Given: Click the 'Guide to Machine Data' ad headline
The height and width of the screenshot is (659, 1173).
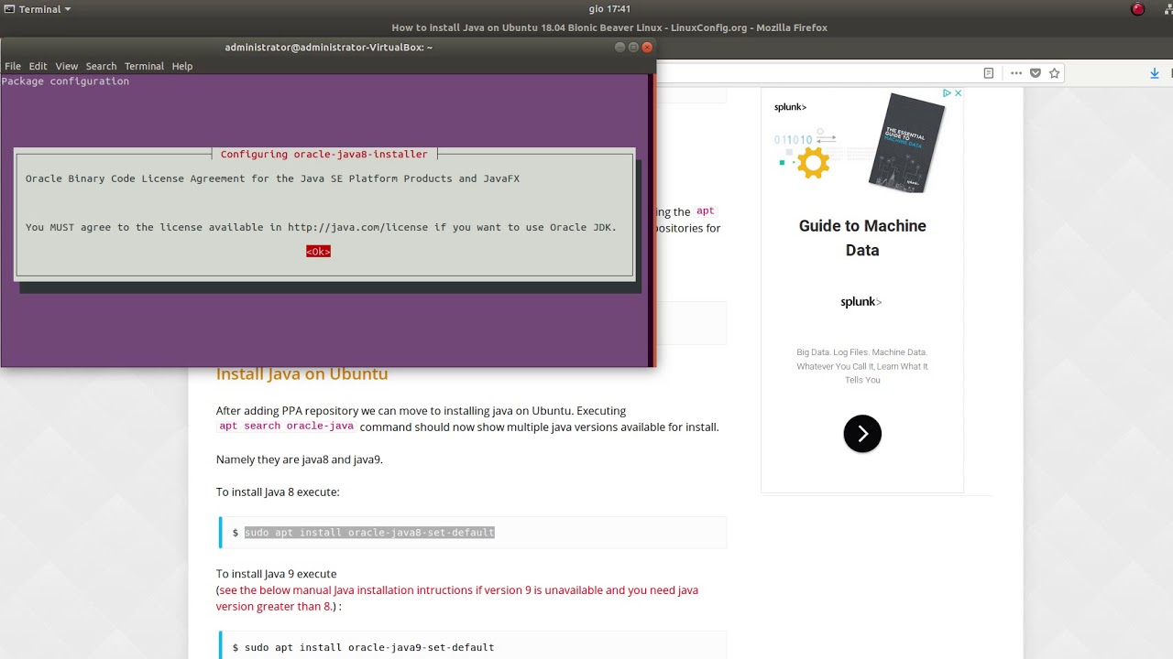Looking at the screenshot, I should pyautogui.click(x=862, y=238).
